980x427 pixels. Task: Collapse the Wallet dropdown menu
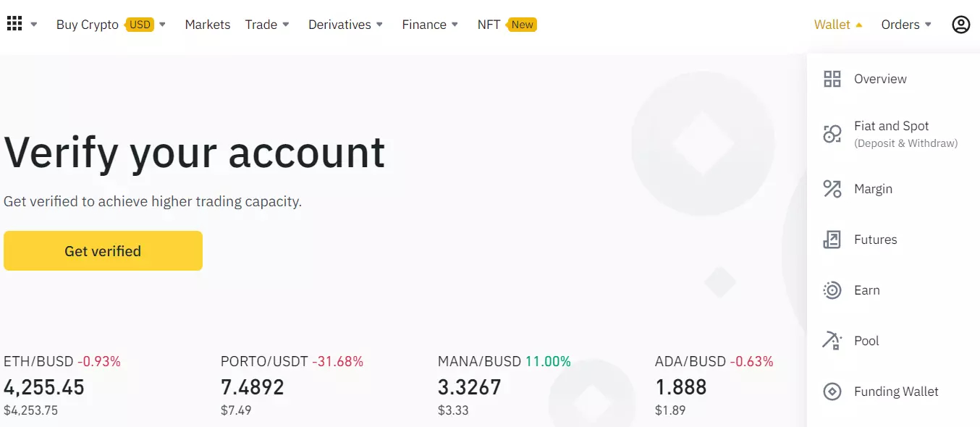tap(838, 25)
